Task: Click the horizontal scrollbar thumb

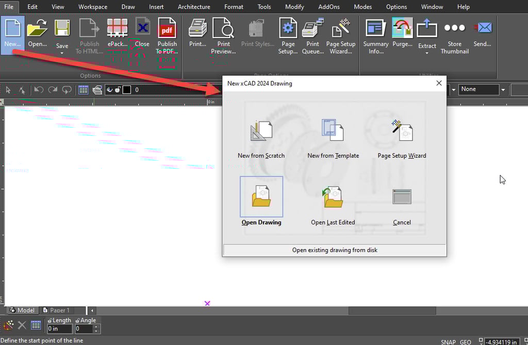Action: [x=392, y=310]
